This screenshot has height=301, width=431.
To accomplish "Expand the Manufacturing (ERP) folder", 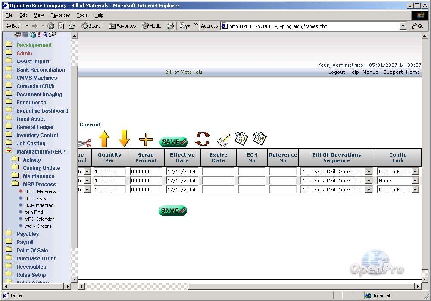I will [9, 151].
